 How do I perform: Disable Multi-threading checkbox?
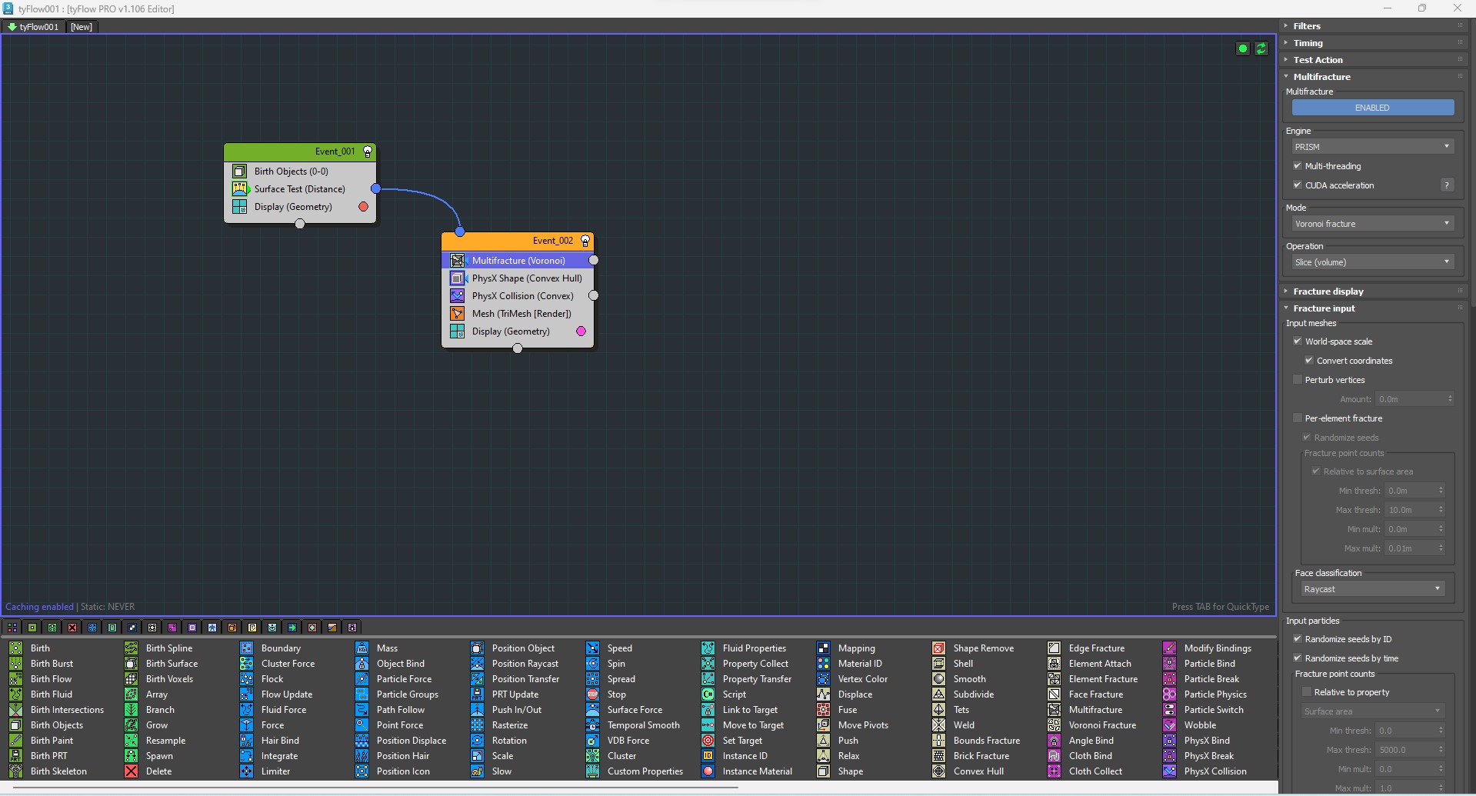click(1298, 166)
